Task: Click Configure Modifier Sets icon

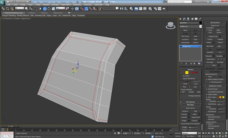Action: (x=199, y=64)
